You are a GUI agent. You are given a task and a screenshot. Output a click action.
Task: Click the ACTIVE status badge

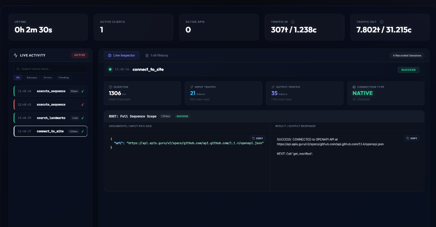[x=80, y=55]
